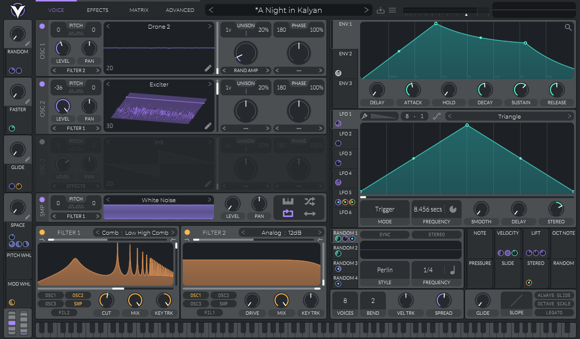Enable sample keytrack piano icon

pos(288,201)
